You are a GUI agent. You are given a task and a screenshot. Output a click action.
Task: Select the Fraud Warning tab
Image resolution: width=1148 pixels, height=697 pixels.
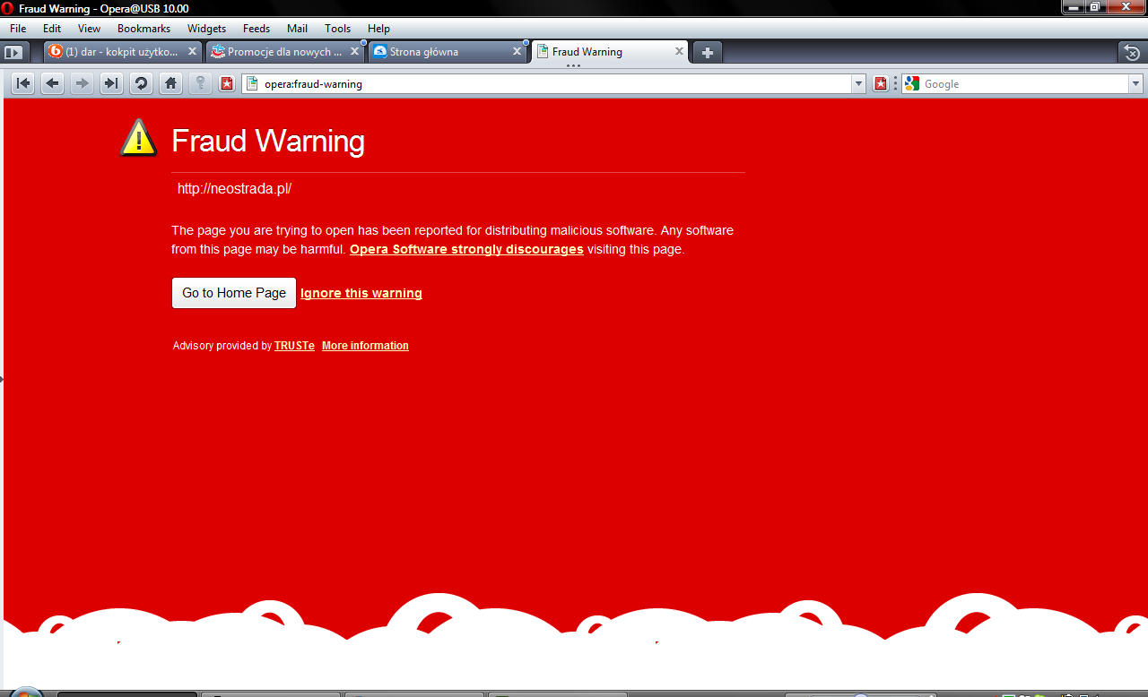(x=610, y=52)
